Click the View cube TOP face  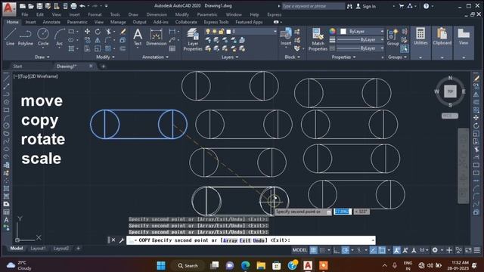click(450, 91)
